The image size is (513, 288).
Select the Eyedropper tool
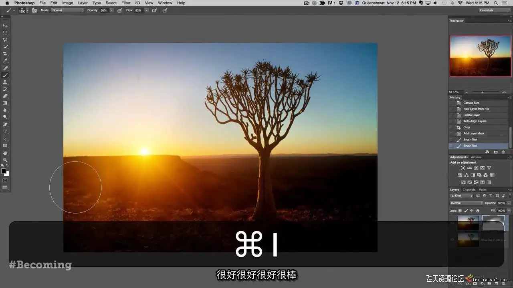pos(5,61)
